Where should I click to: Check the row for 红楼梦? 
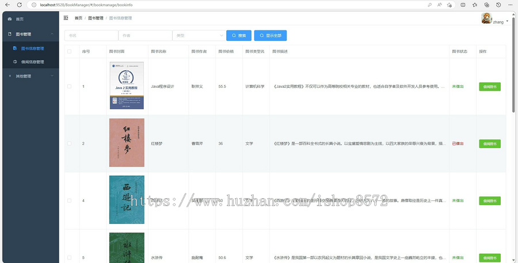point(70,144)
